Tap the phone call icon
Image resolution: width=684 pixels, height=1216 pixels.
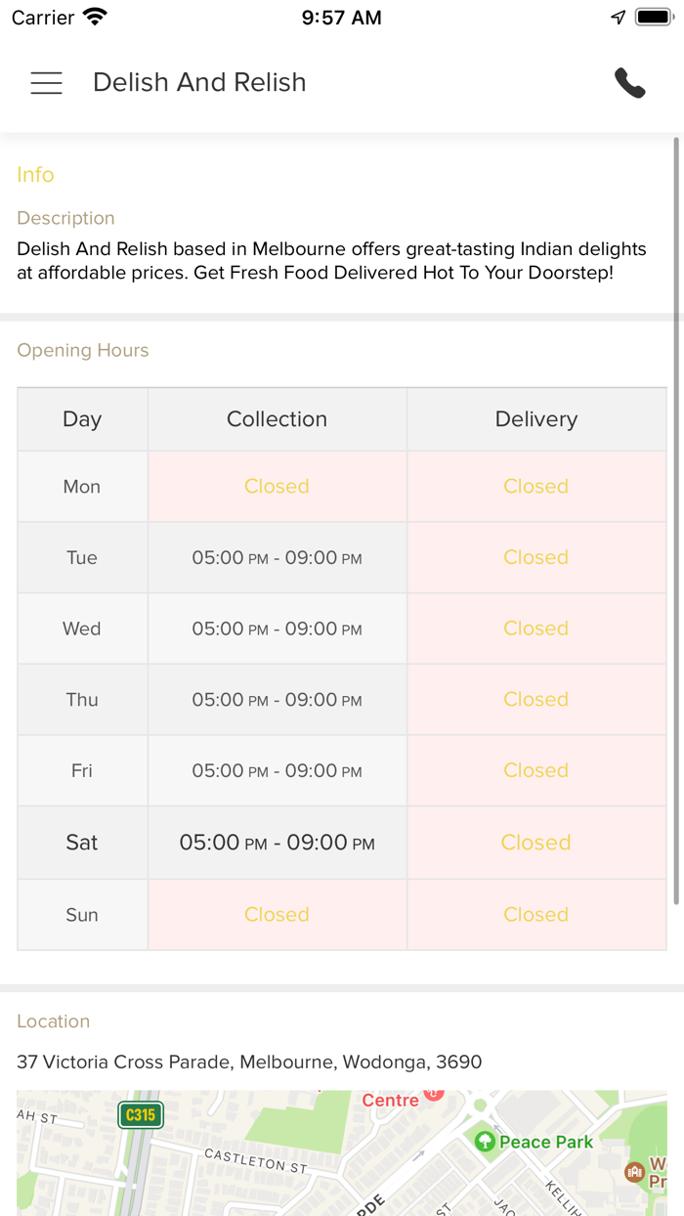[630, 83]
